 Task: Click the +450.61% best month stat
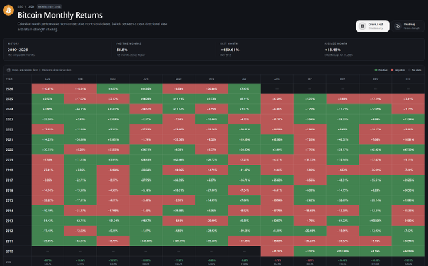coord(229,50)
